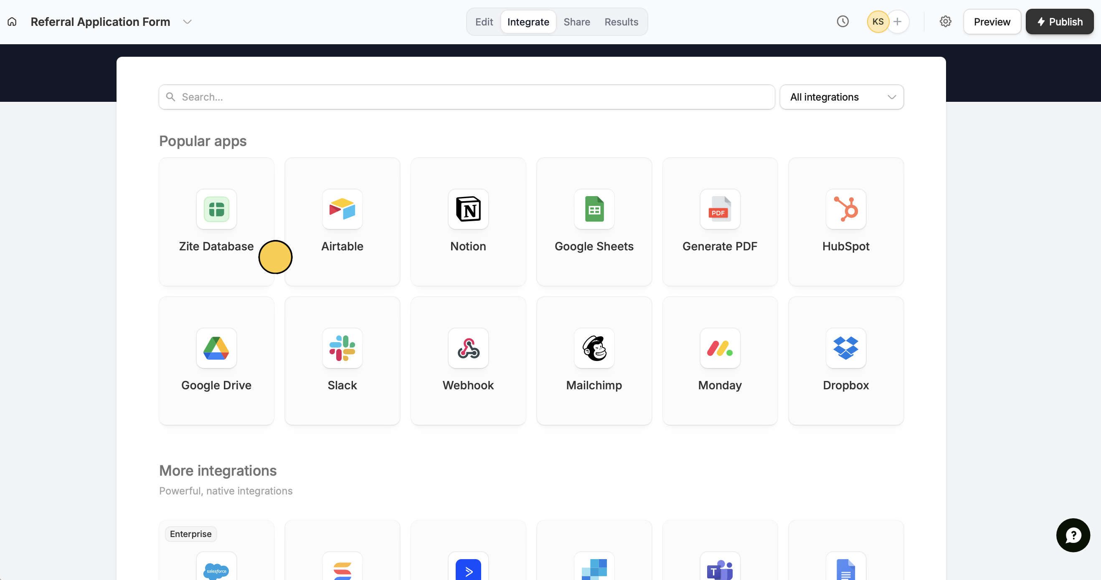Open the HubSpot integration
Screen dimensions: 1101x580
[x=845, y=222]
